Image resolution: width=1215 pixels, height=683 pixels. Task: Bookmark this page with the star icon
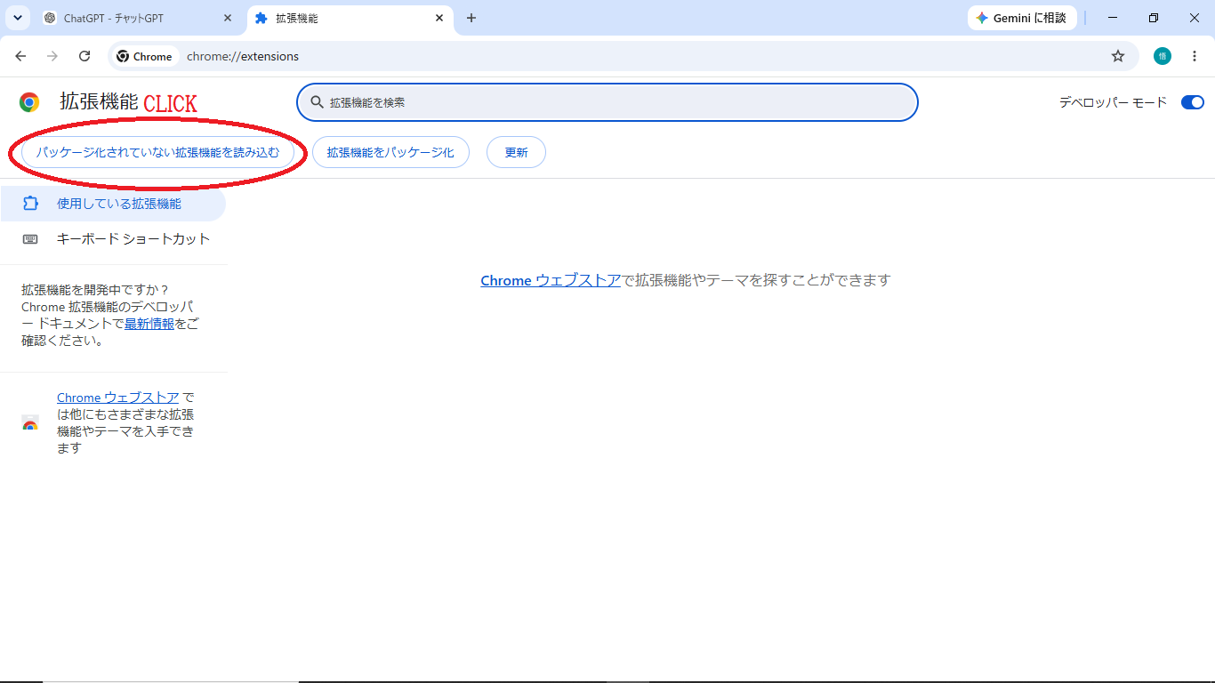(1118, 56)
